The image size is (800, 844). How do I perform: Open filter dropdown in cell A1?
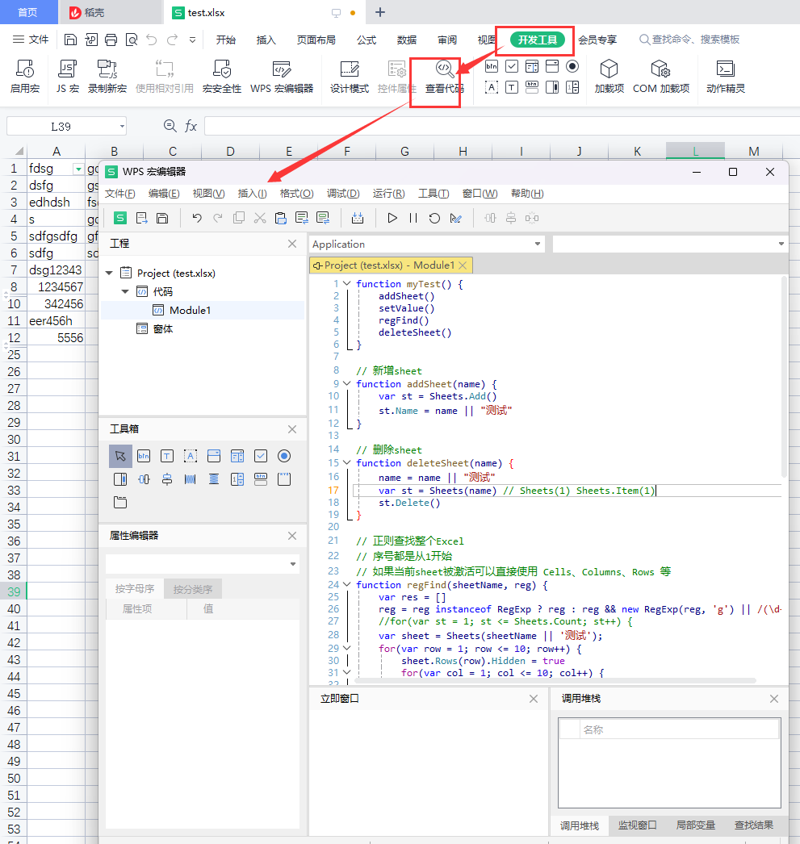pos(78,169)
